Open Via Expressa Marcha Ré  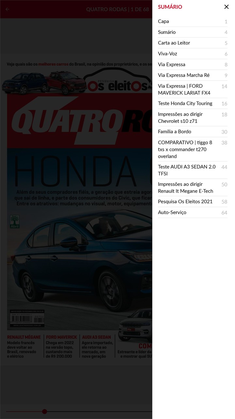pyautogui.click(x=193, y=75)
